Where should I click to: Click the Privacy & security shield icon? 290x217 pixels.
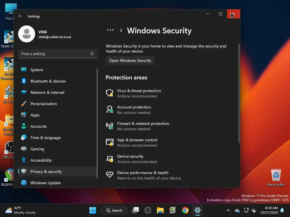point(24,171)
